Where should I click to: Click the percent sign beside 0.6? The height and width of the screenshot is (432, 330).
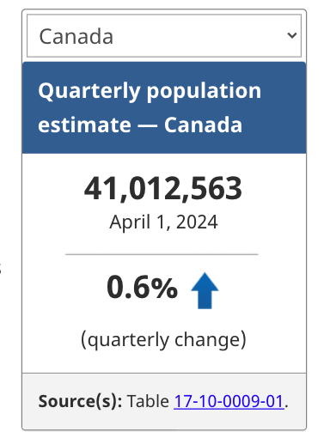pos(164,288)
